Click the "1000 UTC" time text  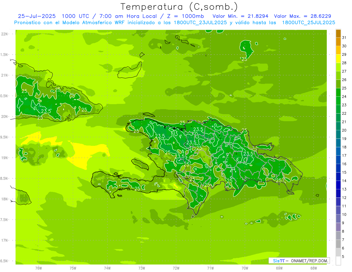point(76,16)
